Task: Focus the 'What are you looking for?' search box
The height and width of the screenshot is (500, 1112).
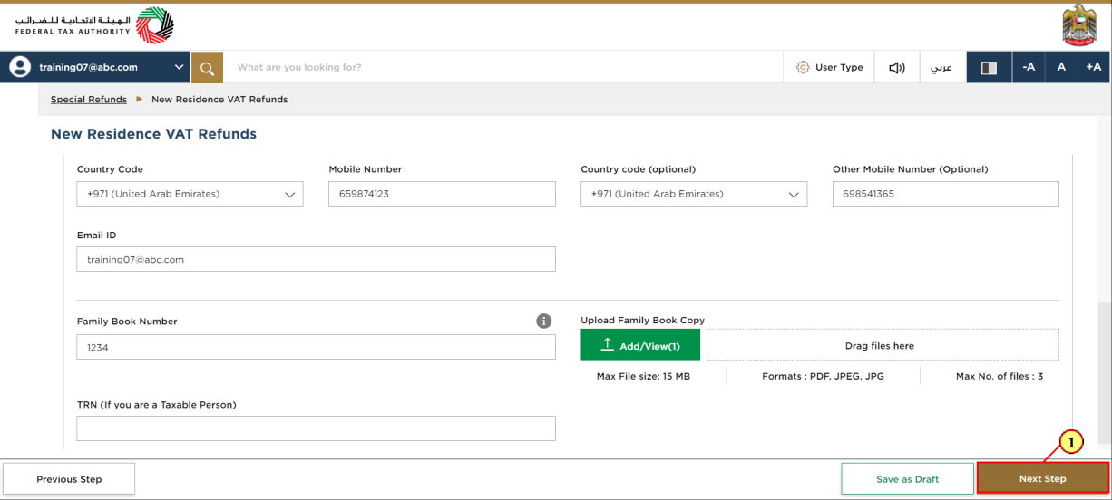Action: [502, 67]
